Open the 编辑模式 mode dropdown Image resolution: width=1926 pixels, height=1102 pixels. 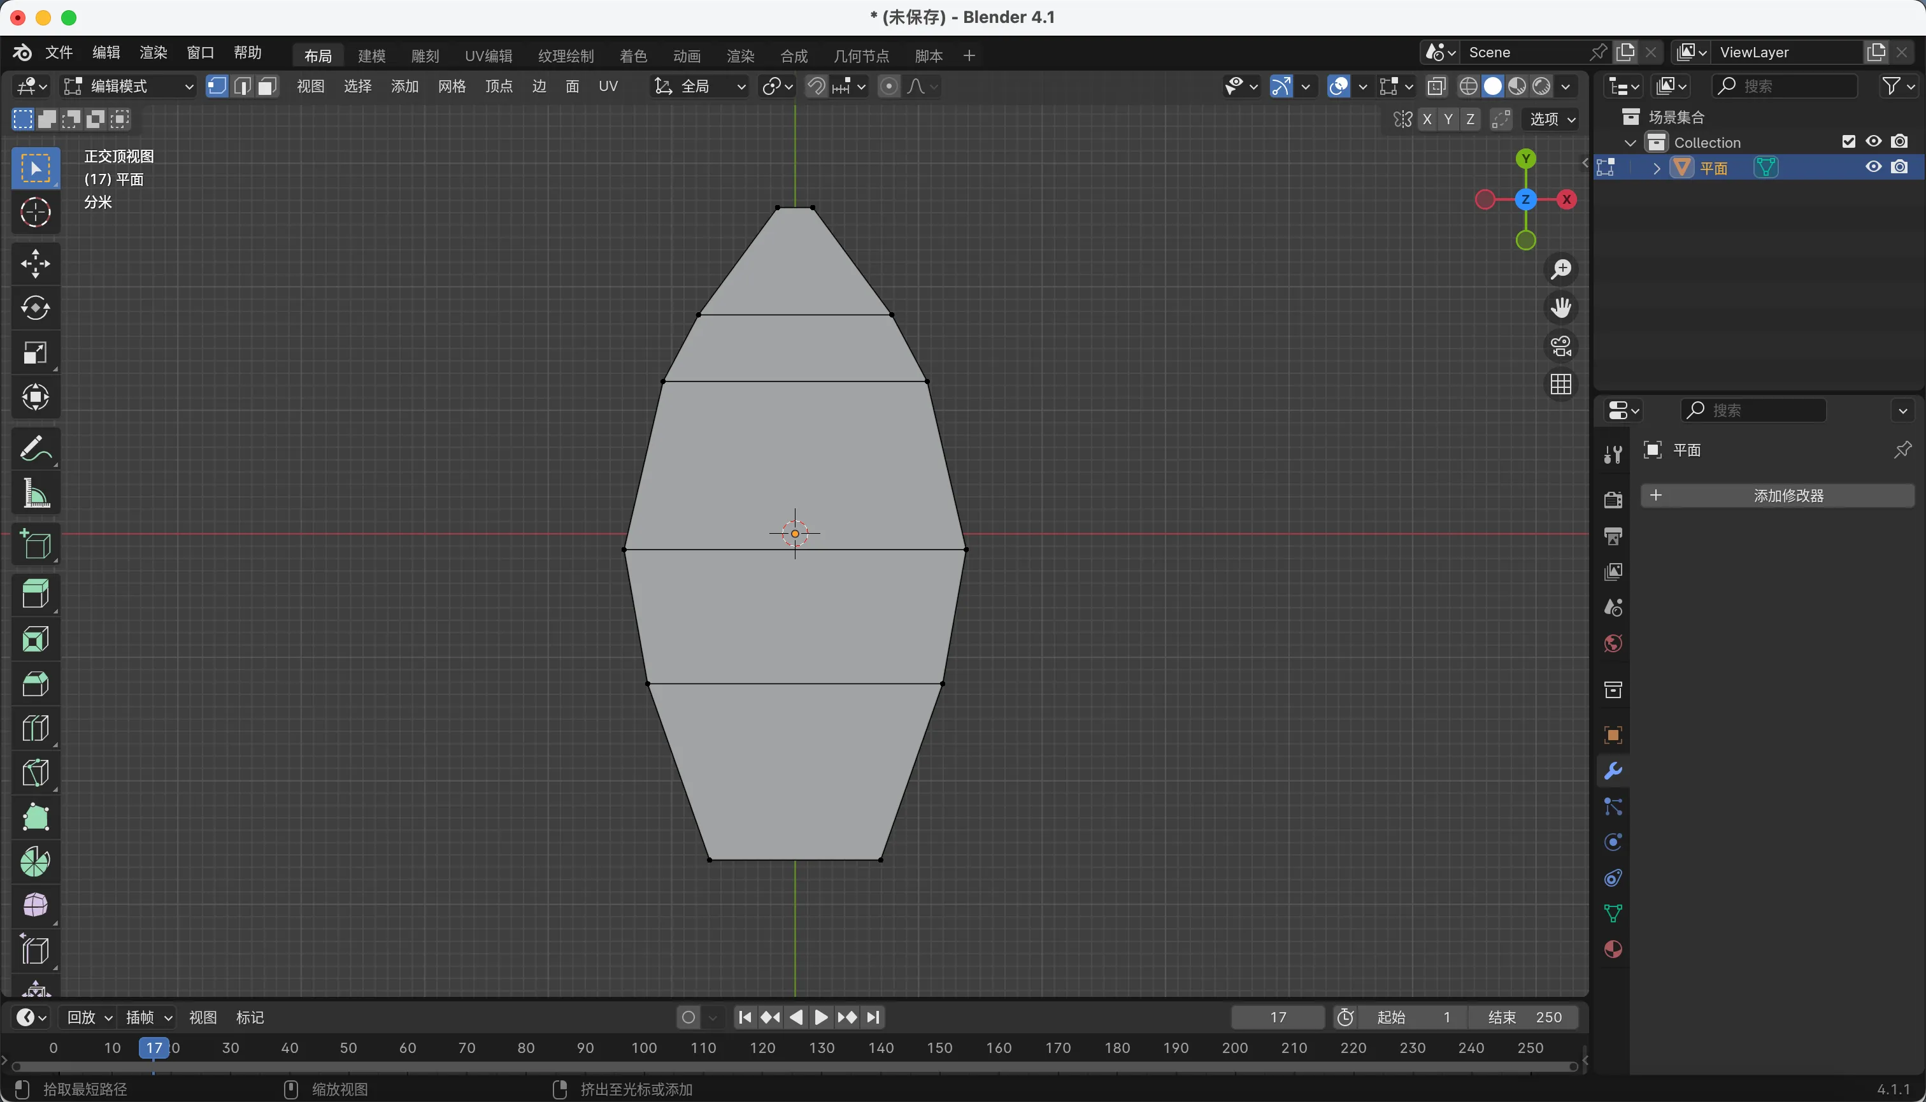tap(127, 86)
